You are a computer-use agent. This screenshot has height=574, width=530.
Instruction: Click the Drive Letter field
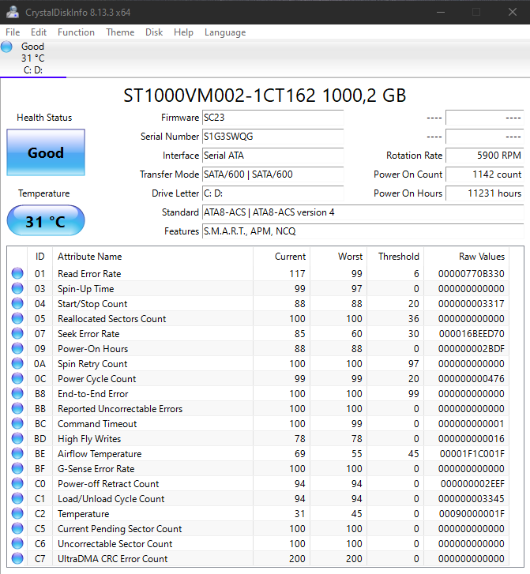273,193
